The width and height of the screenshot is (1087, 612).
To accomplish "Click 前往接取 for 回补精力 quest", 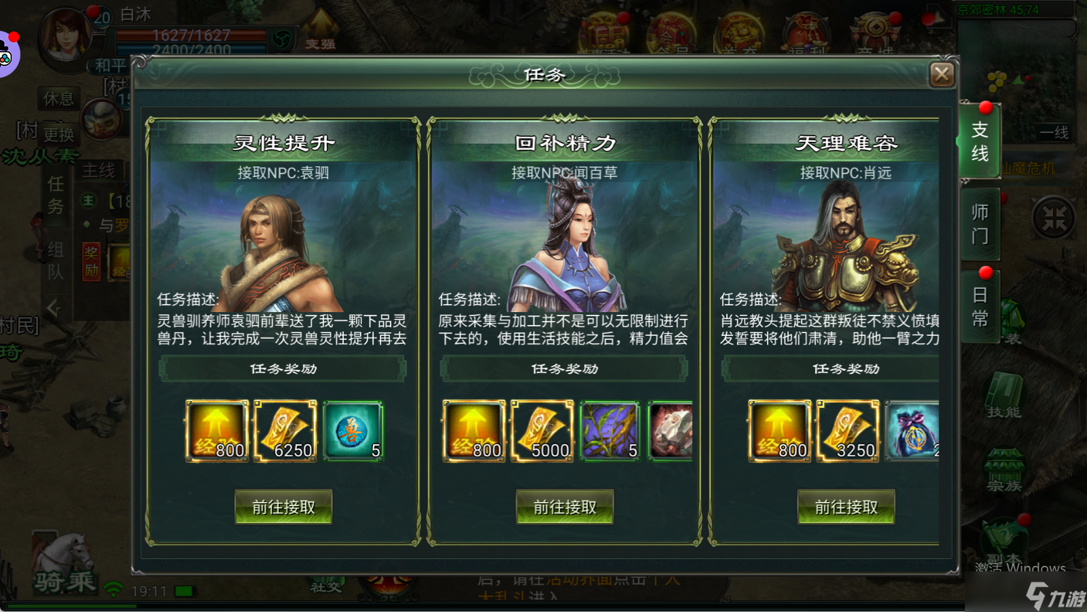I will pos(565,507).
